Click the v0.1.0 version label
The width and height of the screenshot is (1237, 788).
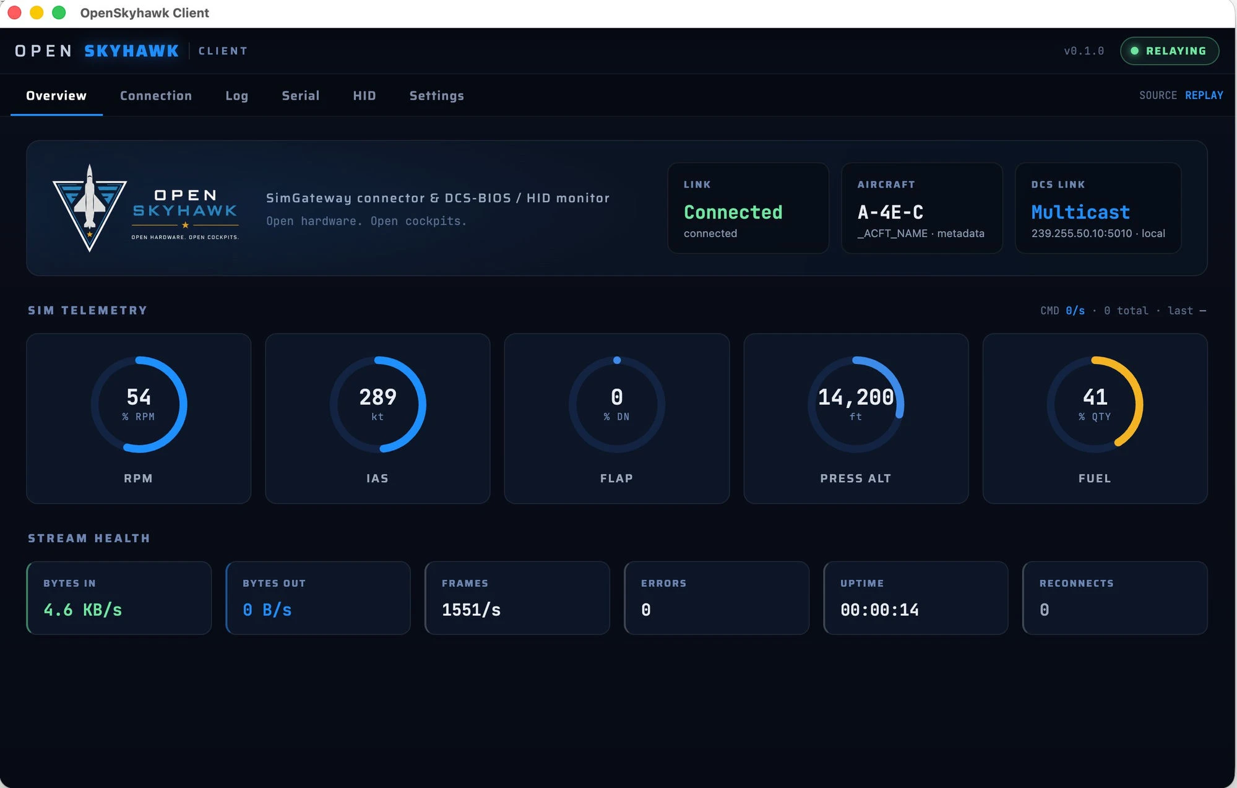[1084, 51]
